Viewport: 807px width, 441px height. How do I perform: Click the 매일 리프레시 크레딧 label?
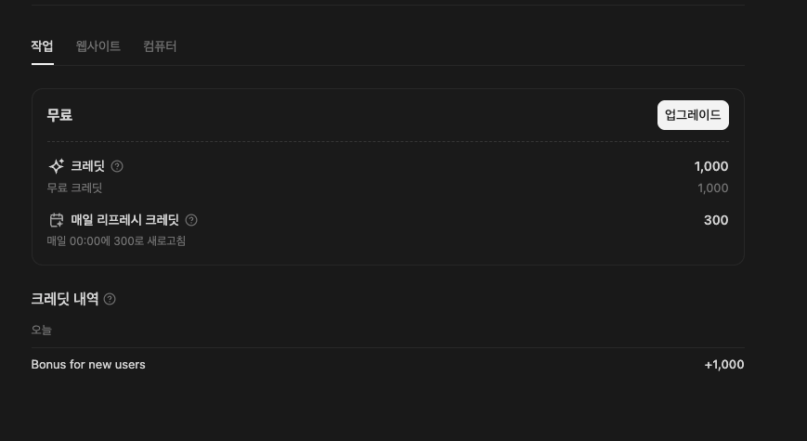pyautogui.click(x=125, y=220)
